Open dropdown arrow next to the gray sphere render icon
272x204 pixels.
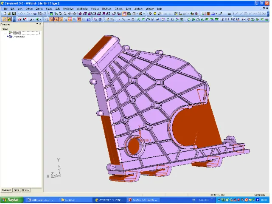(x=137, y=14)
